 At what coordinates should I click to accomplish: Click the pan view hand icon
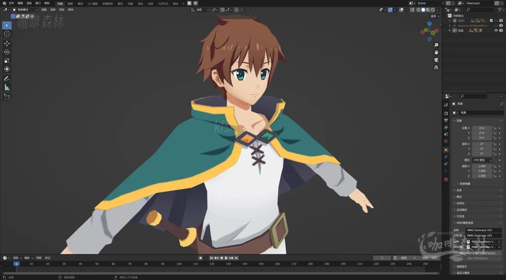(x=436, y=52)
